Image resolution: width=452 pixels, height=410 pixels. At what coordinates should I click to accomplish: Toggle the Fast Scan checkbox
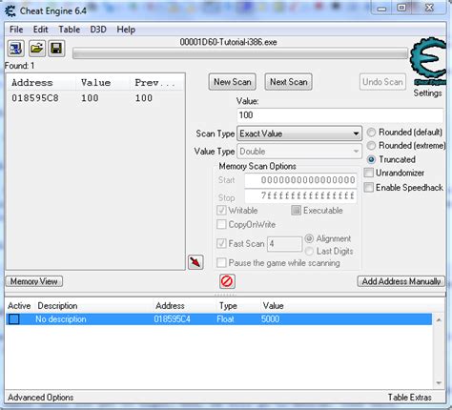[221, 244]
